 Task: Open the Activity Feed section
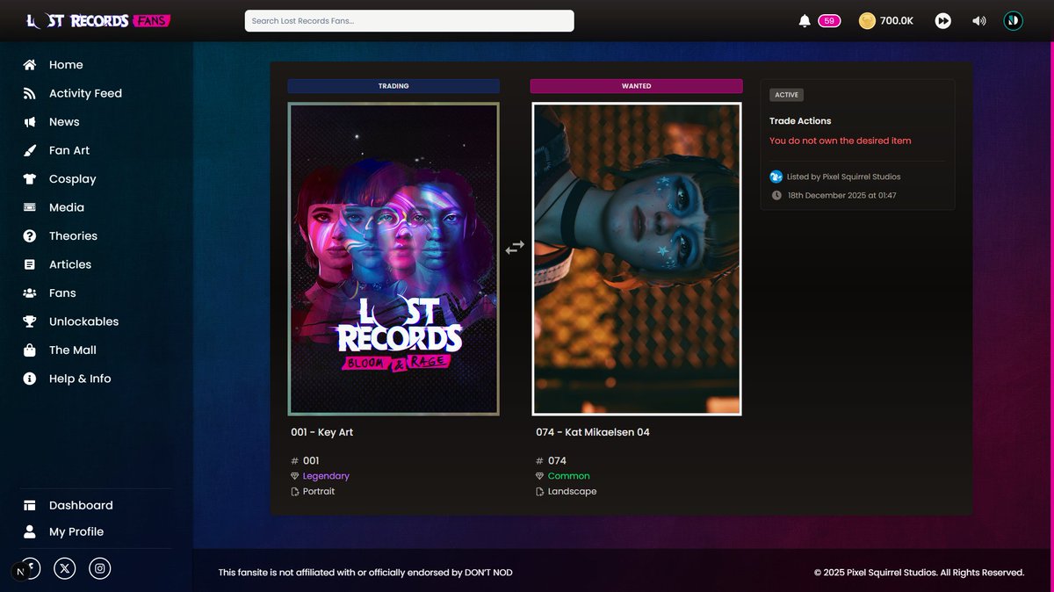73,93
